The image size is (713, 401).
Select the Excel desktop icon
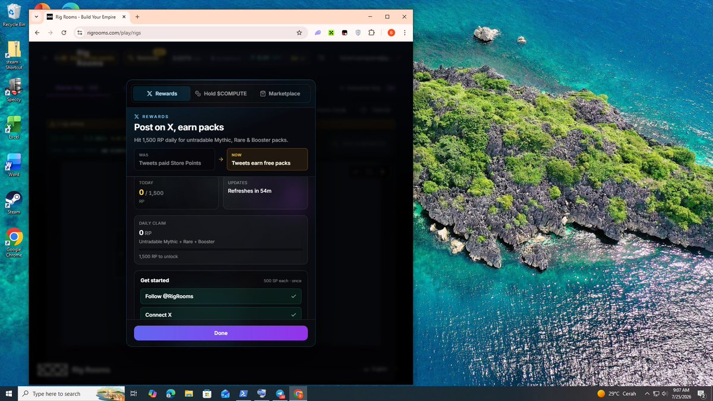(14, 127)
